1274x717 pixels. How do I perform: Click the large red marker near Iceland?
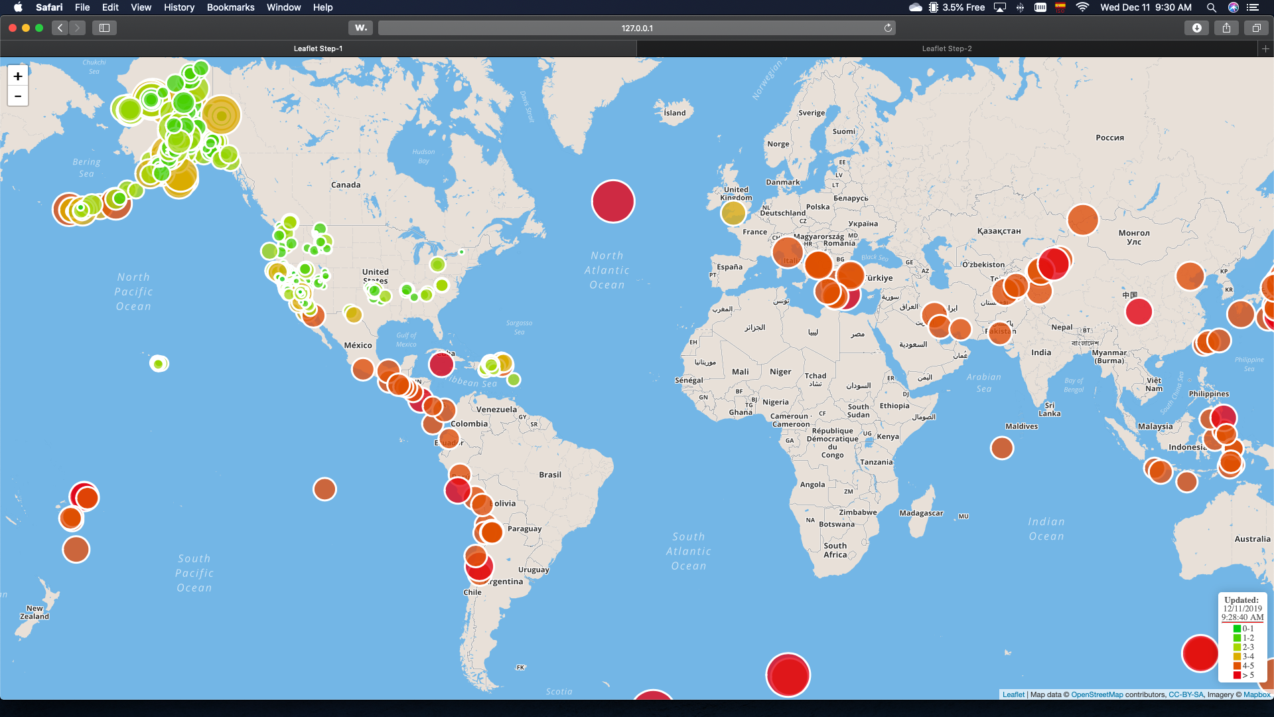(x=613, y=201)
